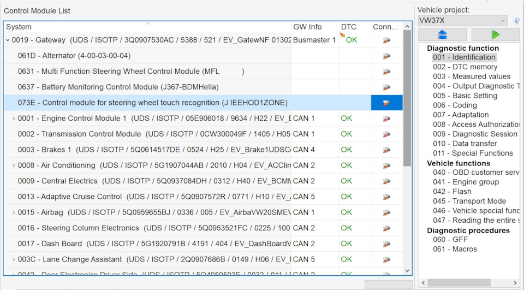Click connection icon for Battery Monitoring Control Module
This screenshot has height=290, width=524.
tap(386, 87)
